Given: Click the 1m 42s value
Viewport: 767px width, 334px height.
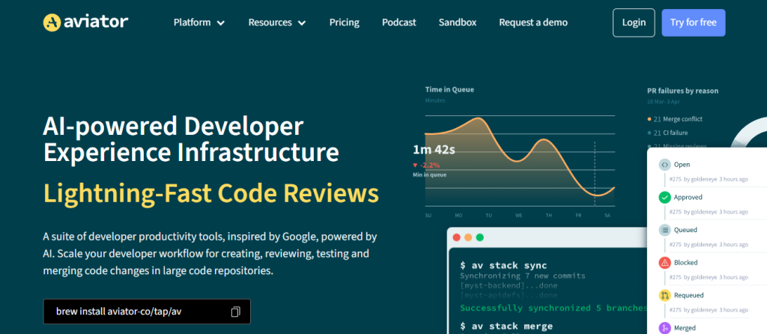Looking at the screenshot, I should tap(434, 150).
